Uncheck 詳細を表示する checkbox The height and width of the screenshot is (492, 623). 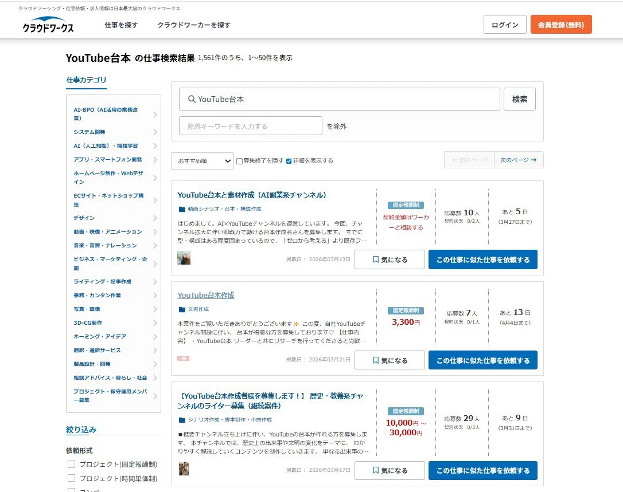coord(289,161)
